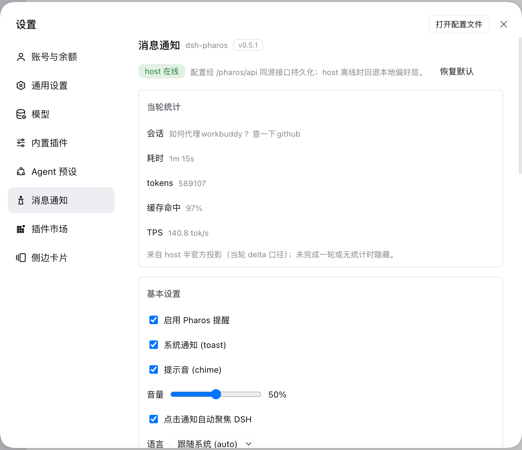Click the sidebar card icon beside 侧边卡片
The height and width of the screenshot is (450, 522).
[21, 258]
